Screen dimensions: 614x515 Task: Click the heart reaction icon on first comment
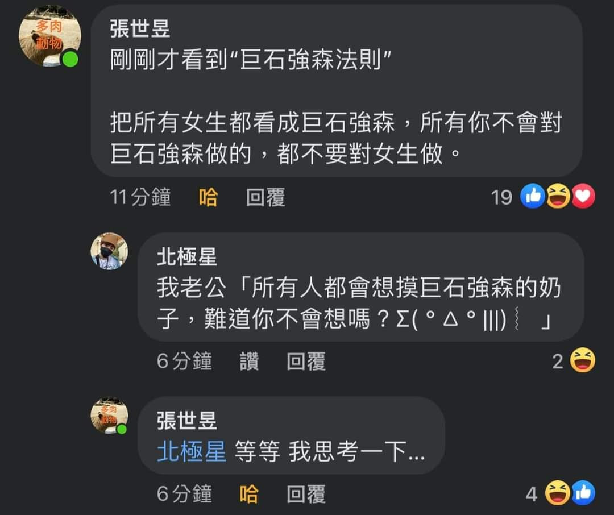tap(583, 196)
